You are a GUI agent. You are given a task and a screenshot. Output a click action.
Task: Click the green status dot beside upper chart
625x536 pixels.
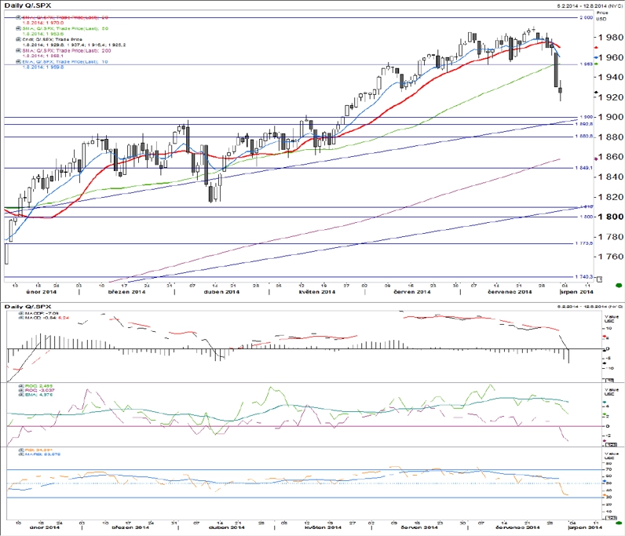619,286
